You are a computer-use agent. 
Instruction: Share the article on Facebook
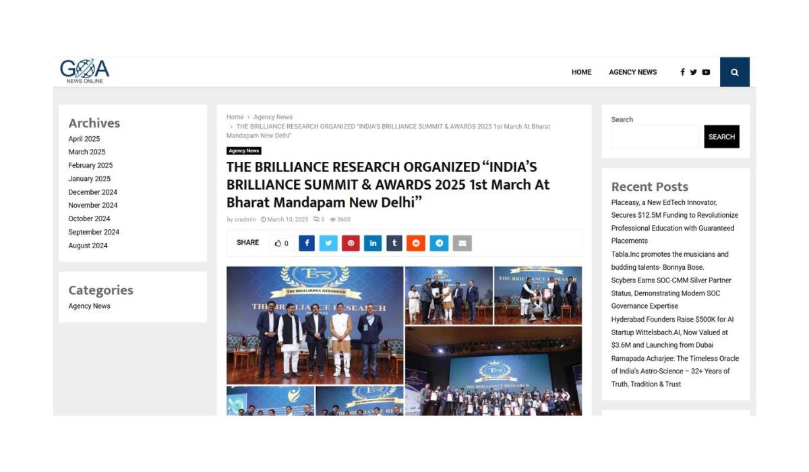click(x=307, y=243)
